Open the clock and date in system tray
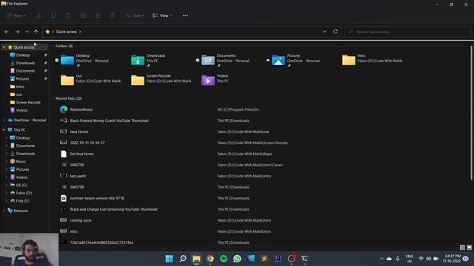 pos(452,259)
